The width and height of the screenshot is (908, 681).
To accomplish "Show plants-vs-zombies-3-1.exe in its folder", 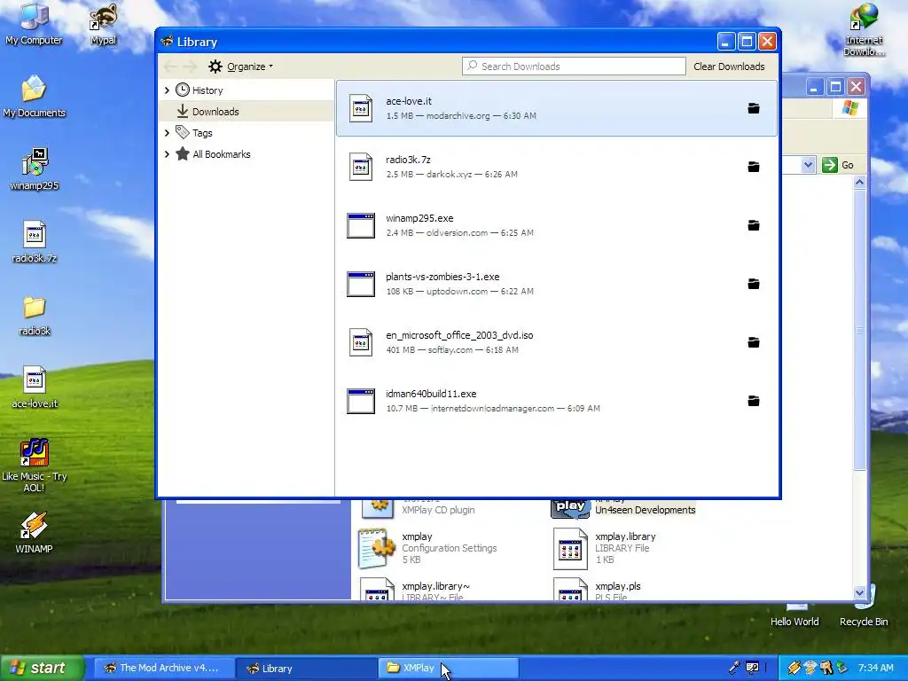I will 753,284.
